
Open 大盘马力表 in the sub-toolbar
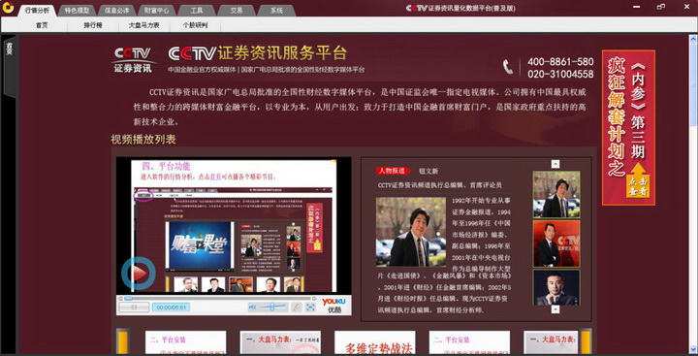pyautogui.click(x=143, y=25)
